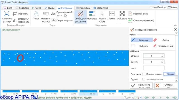Screen dimensions: 179x100
Task: Select the Текст overlay tool
Action: click(x=36, y=16)
